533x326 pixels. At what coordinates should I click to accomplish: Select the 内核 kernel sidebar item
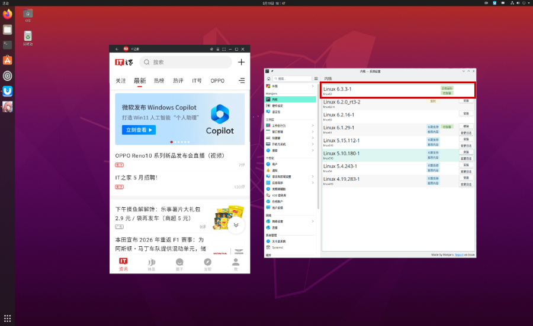click(290, 99)
